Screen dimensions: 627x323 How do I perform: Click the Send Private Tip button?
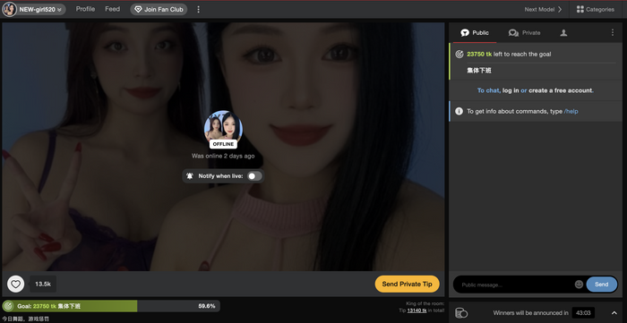pos(407,284)
